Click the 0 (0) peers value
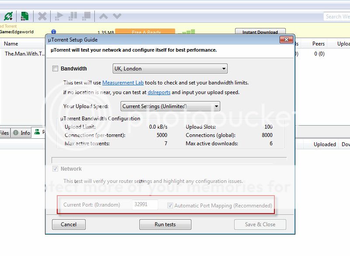This screenshot has width=350, height=256. point(319,54)
